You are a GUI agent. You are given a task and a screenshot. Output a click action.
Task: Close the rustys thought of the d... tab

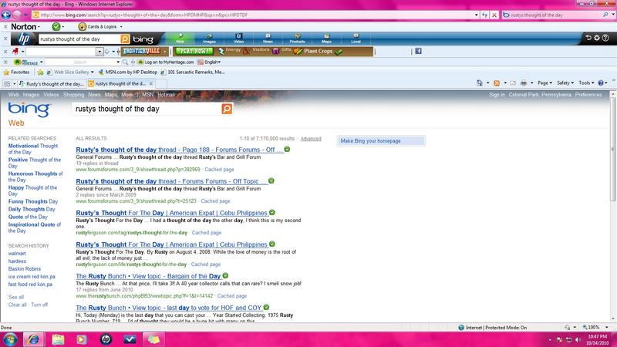click(x=150, y=84)
